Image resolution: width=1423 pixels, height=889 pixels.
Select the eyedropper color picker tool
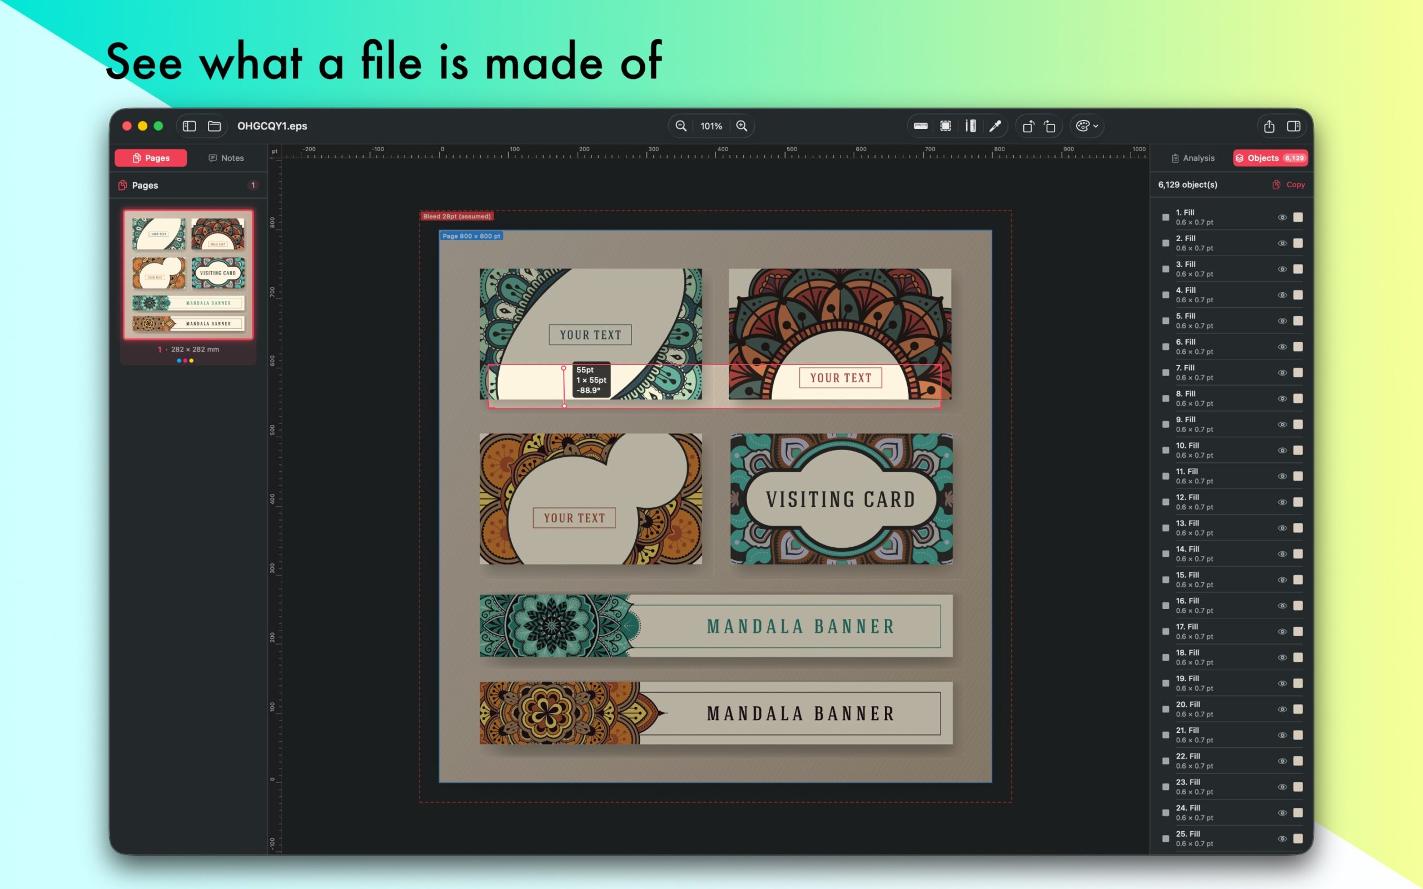click(x=995, y=126)
